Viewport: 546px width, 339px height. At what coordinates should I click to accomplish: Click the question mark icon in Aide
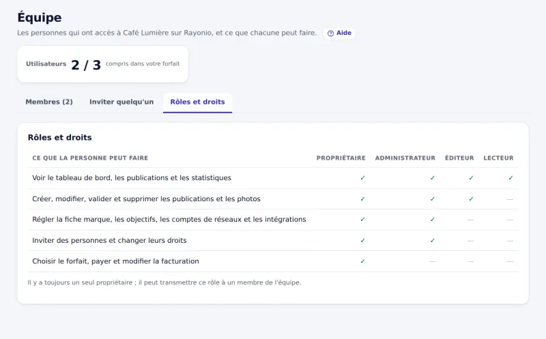click(x=330, y=33)
